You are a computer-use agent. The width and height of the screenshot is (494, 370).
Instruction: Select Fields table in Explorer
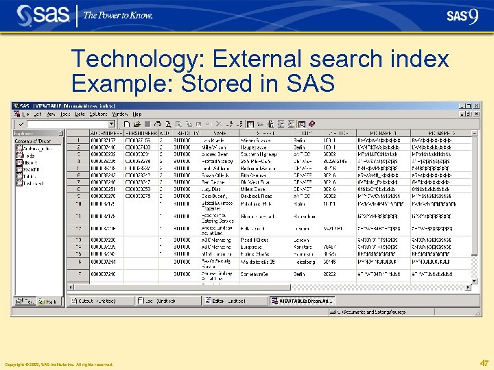click(25, 156)
